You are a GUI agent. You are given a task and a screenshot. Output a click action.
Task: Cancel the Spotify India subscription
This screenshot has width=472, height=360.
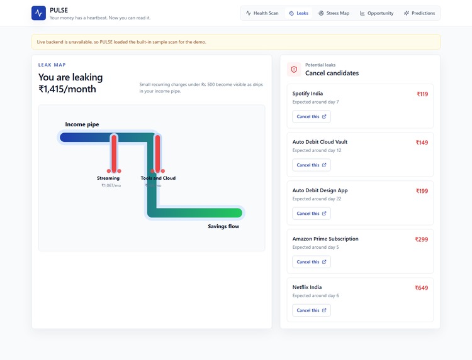coord(312,117)
